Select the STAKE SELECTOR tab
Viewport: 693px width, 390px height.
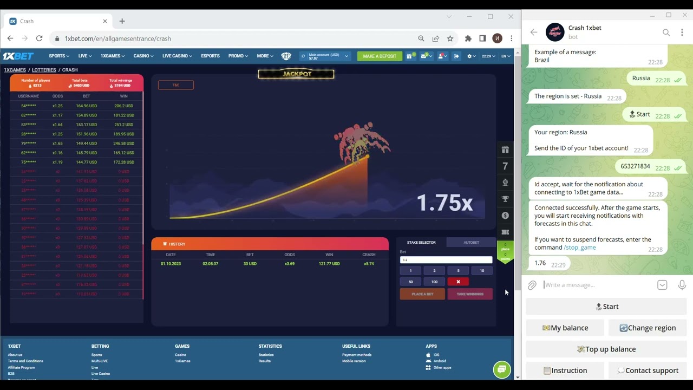421,242
